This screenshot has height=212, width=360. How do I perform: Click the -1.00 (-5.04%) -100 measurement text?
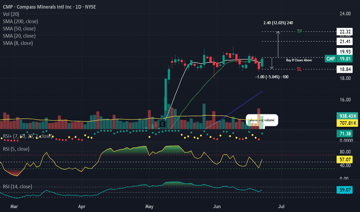pos(272,77)
